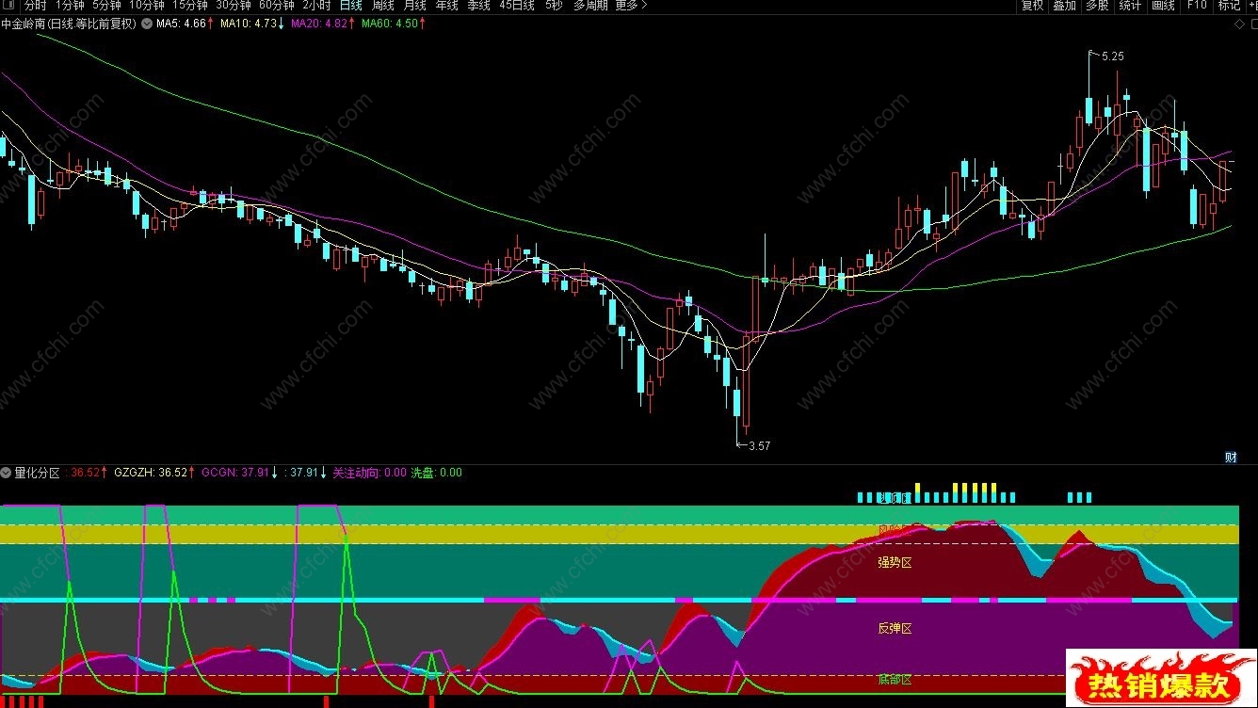
Task: Select the 日线 daily period tab
Action: point(350,6)
